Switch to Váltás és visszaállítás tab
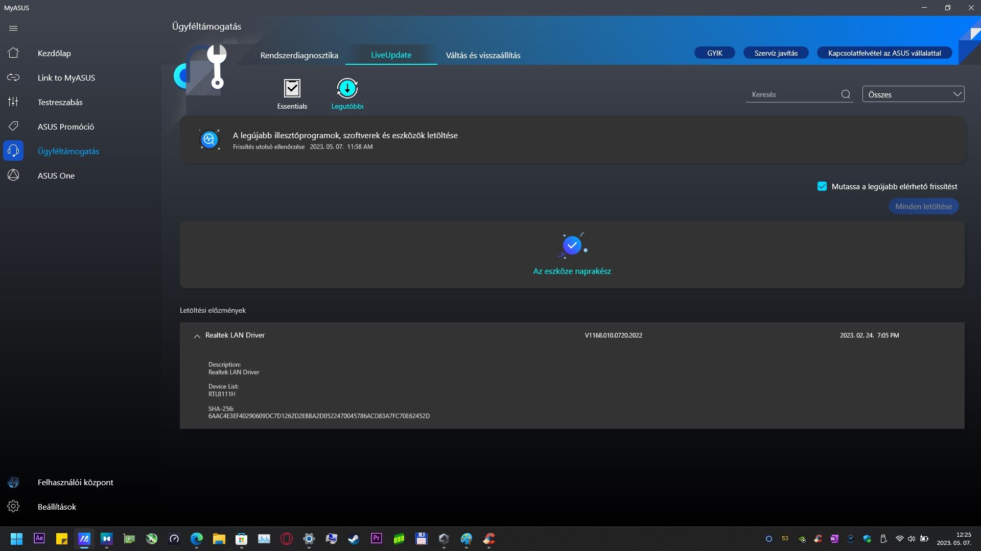The image size is (981, 551). pyautogui.click(x=483, y=55)
